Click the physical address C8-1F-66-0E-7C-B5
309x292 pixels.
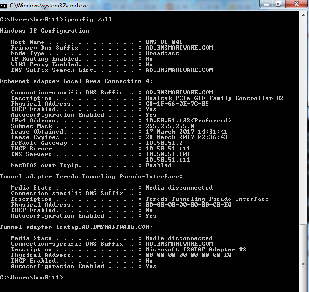pyautogui.click(x=177, y=104)
